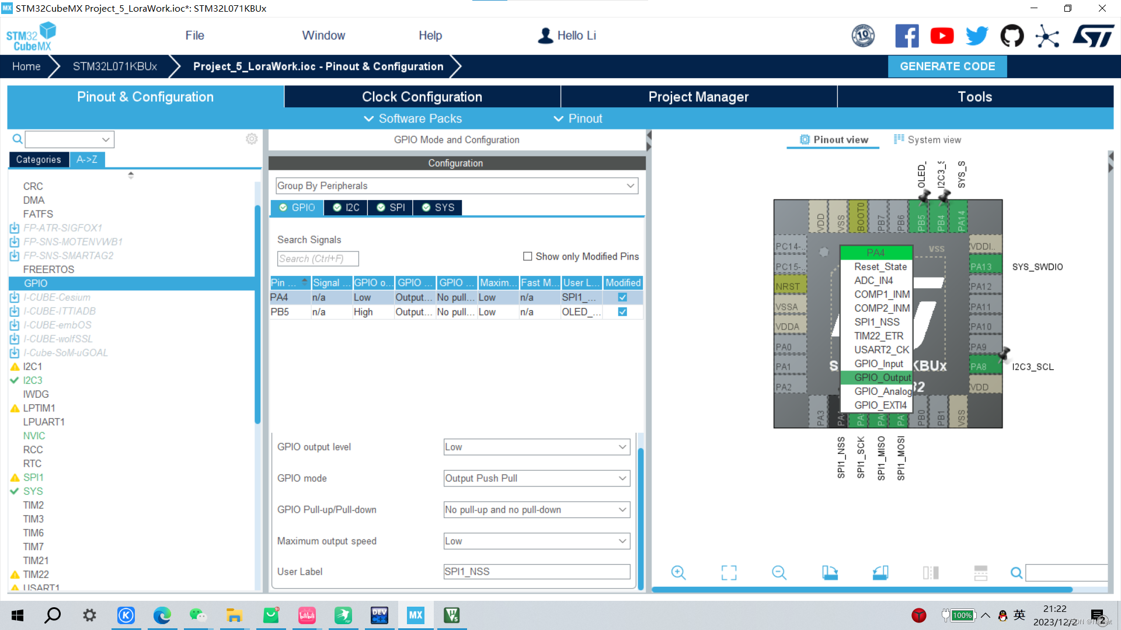Click the pin search magnifier icon
This screenshot has height=630, width=1121.
1016,573
